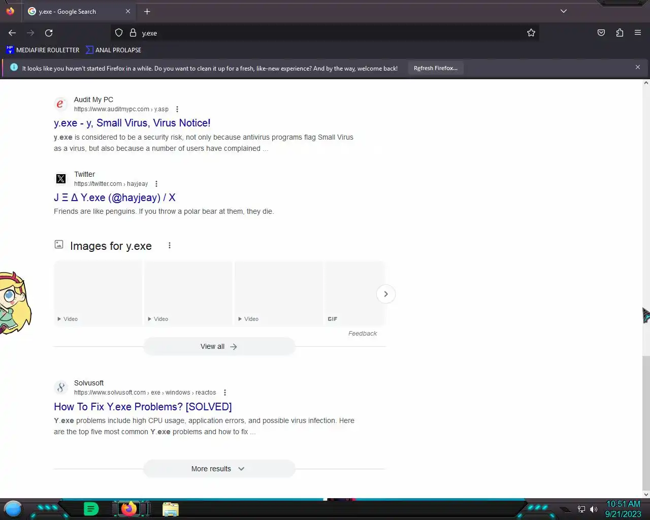Viewport: 650px width, 520px height.
Task: Open the 'J Ξ Δ Y.exe (@hayjeay) / X' result
Action: click(115, 198)
